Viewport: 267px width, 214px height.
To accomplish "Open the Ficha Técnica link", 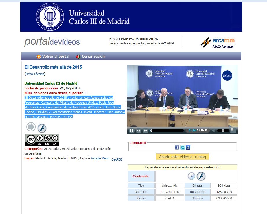I will (x=35, y=74).
